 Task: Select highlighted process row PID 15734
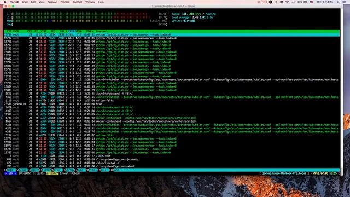pyautogui.click(x=172, y=35)
